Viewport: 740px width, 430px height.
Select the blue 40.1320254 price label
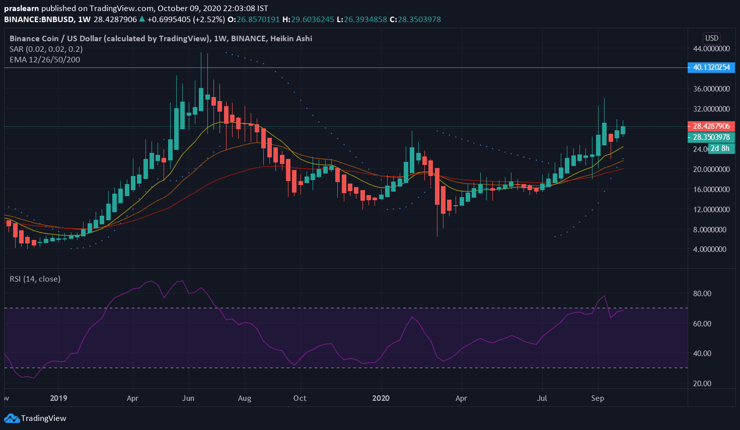coord(711,67)
